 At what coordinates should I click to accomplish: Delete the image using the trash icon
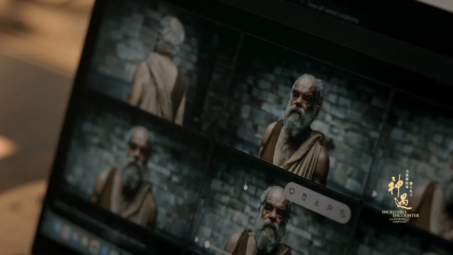pos(304,196)
